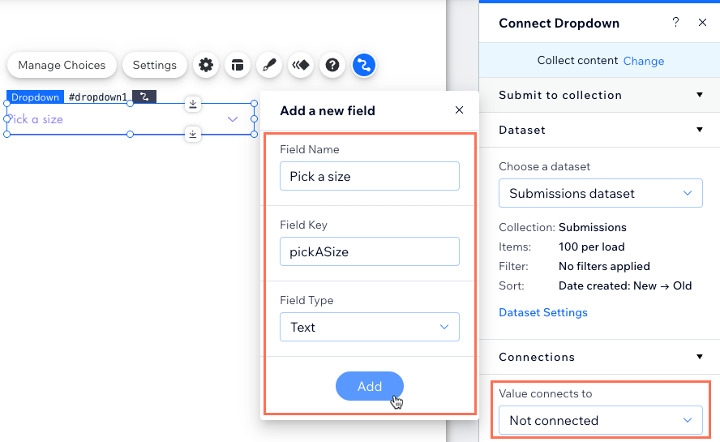Click the Field Name input field
The height and width of the screenshot is (442, 720).
(370, 176)
